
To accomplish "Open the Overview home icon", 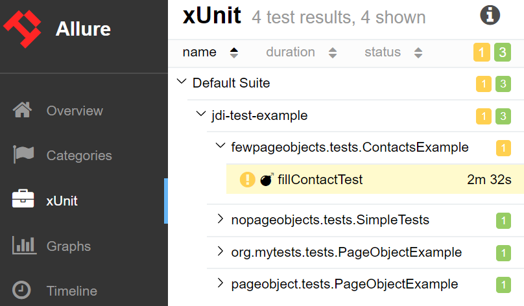I will pos(23,111).
